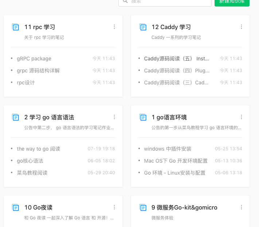Open the 2 学习 go 语言语法 title
Image resolution: width=259 pixels, height=227 pixels.
pyautogui.click(x=49, y=117)
